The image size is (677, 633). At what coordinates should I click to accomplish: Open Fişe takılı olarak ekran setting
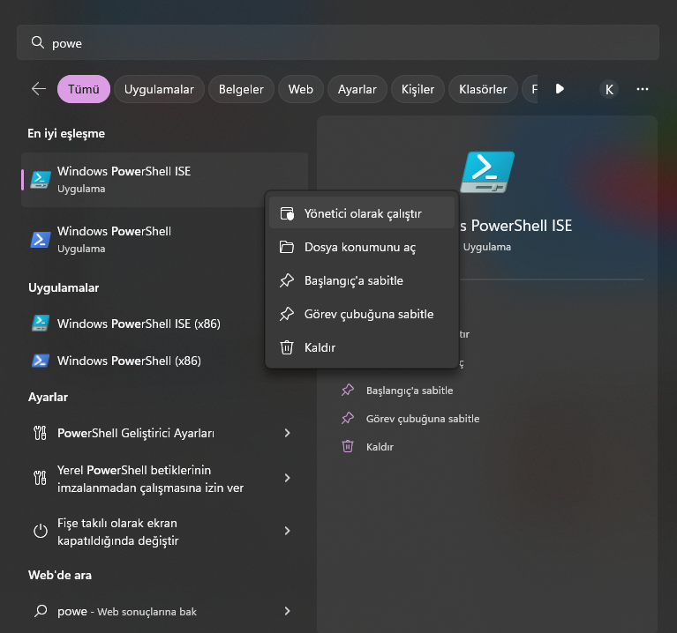[164, 532]
